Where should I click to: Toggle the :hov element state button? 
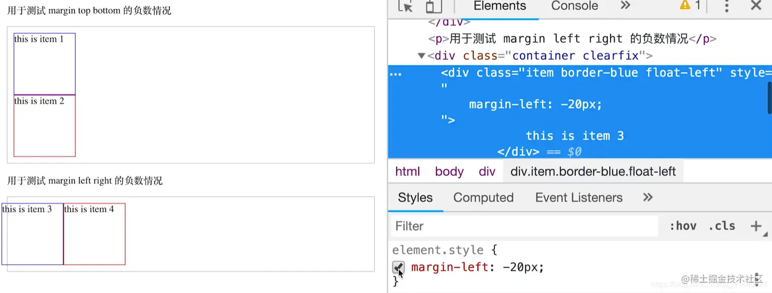point(683,226)
